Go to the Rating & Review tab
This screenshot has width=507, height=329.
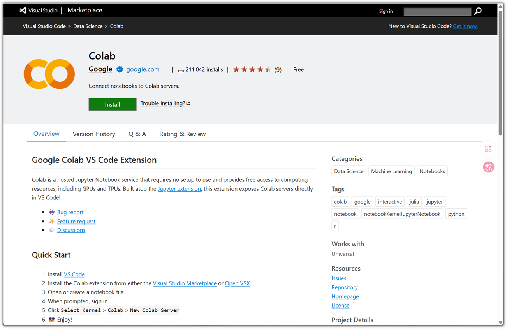(182, 134)
